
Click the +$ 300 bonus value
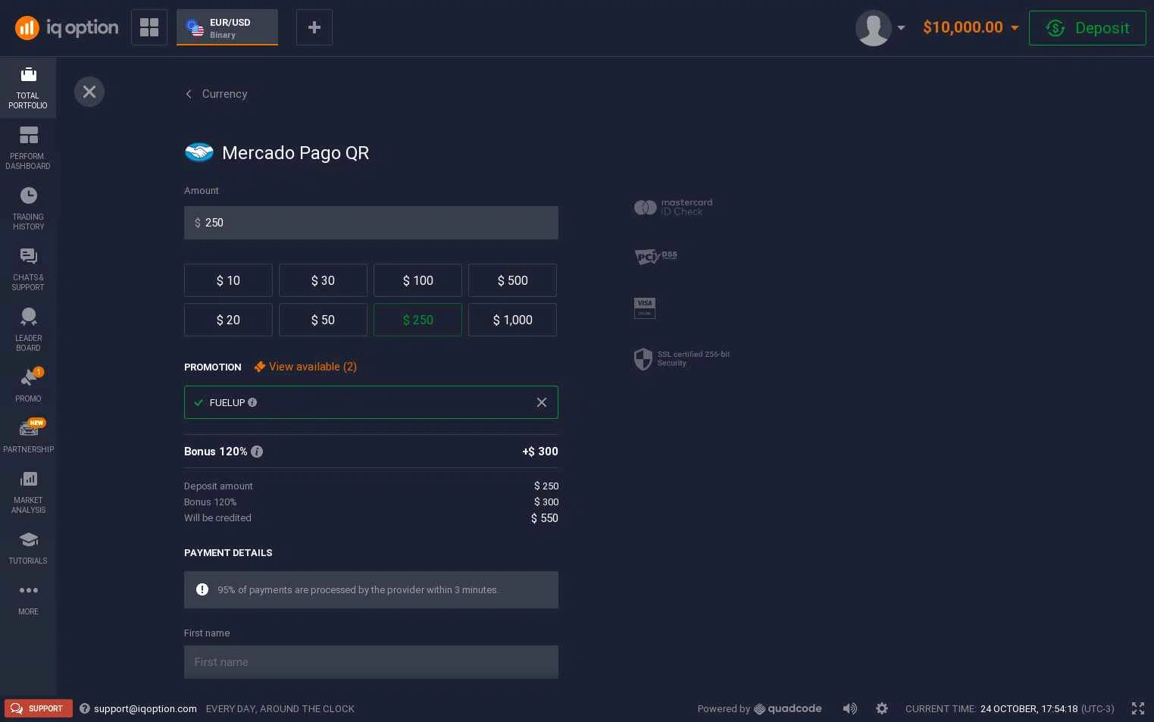[x=540, y=452]
